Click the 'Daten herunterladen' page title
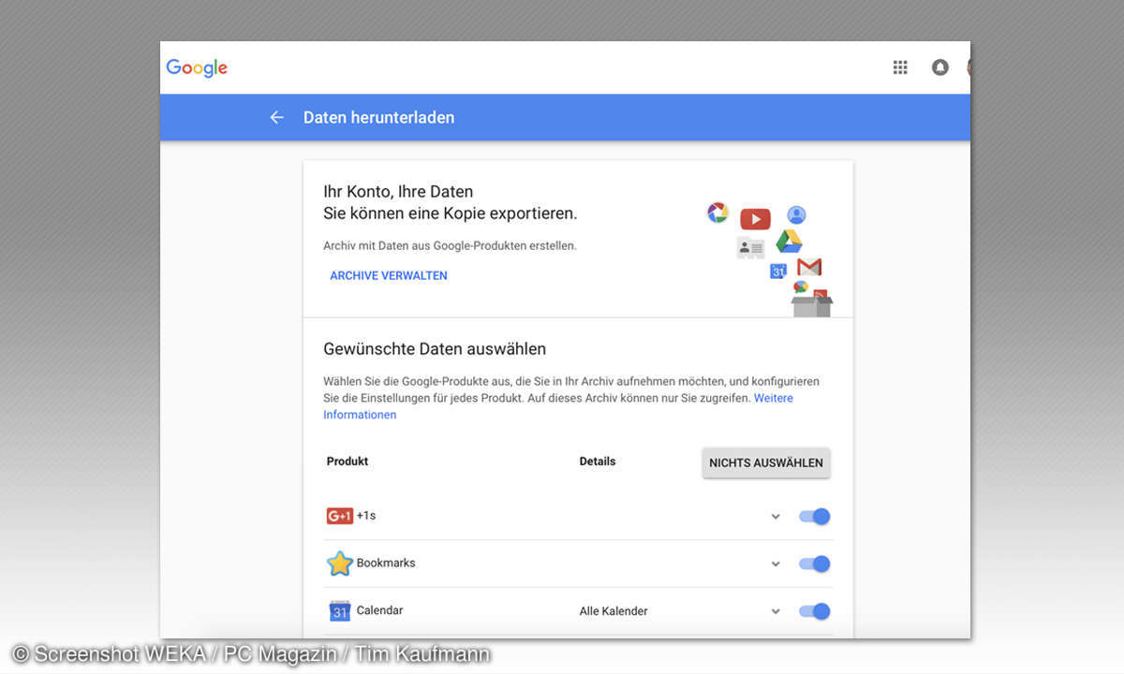 379,118
